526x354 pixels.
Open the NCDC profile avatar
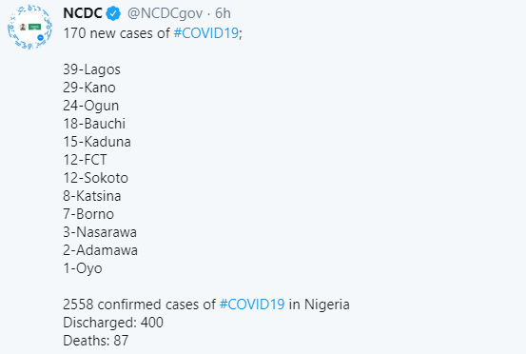click(x=29, y=27)
